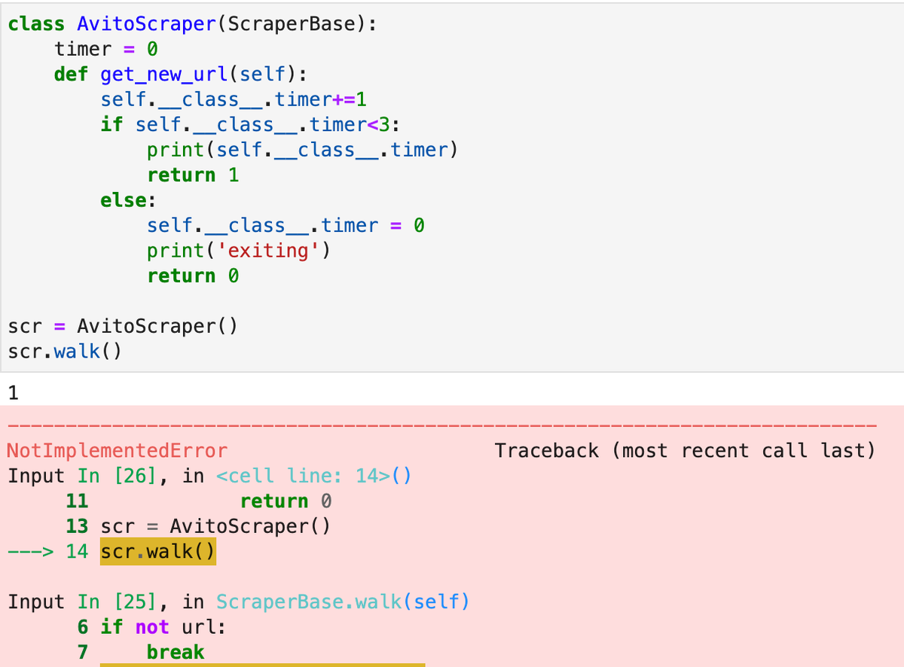Click 'Traceback (most recent call last)' text
This screenshot has width=904, height=667.
685,451
